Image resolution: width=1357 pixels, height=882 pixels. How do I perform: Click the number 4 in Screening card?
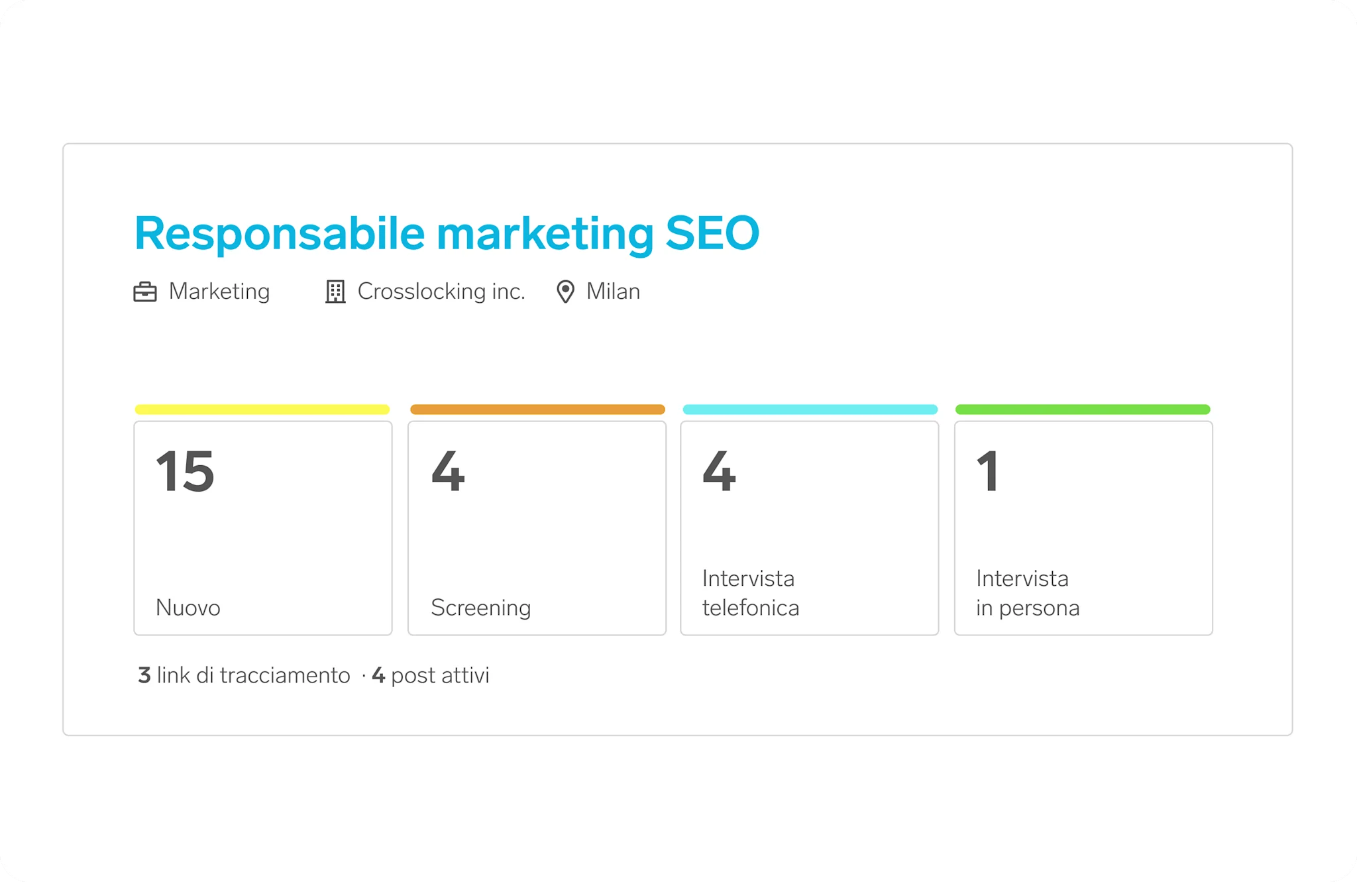pos(448,471)
